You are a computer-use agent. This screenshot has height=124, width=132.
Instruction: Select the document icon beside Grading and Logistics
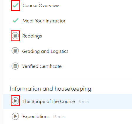click(x=15, y=51)
